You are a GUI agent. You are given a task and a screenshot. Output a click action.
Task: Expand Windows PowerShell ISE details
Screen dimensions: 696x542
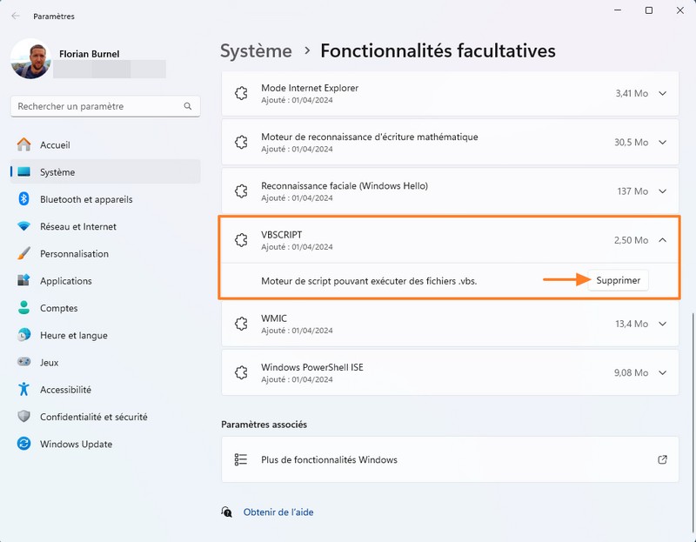click(x=663, y=372)
